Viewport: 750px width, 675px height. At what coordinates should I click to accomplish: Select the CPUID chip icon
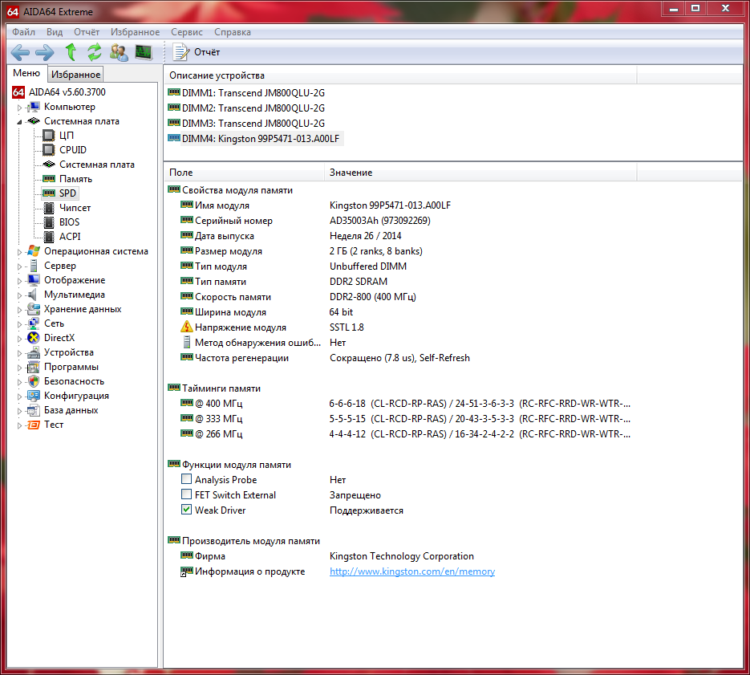click(x=49, y=150)
